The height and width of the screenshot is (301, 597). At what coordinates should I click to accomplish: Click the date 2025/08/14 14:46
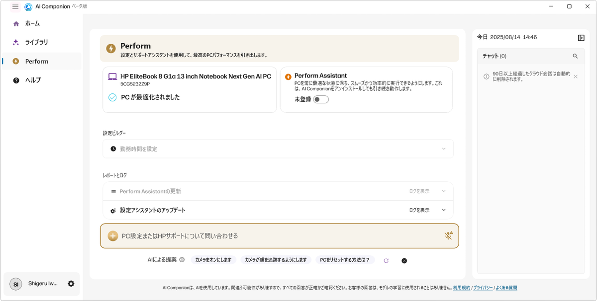pyautogui.click(x=513, y=37)
